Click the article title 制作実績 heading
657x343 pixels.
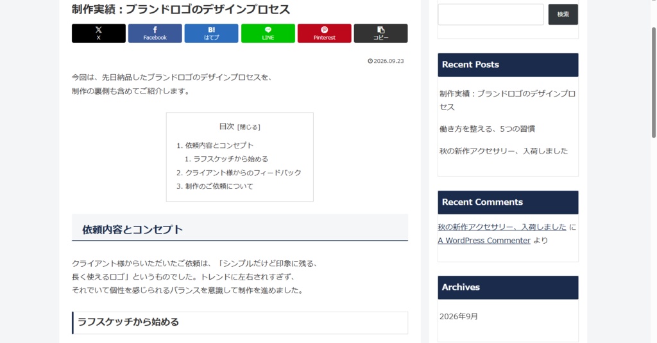coord(180,9)
